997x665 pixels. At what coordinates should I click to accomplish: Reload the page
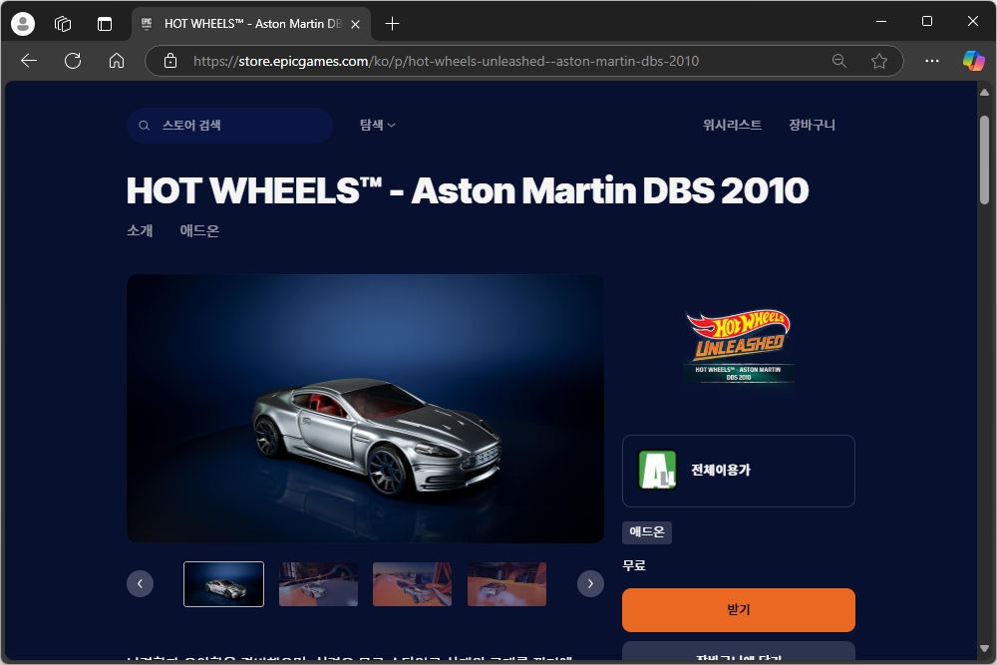coord(73,61)
